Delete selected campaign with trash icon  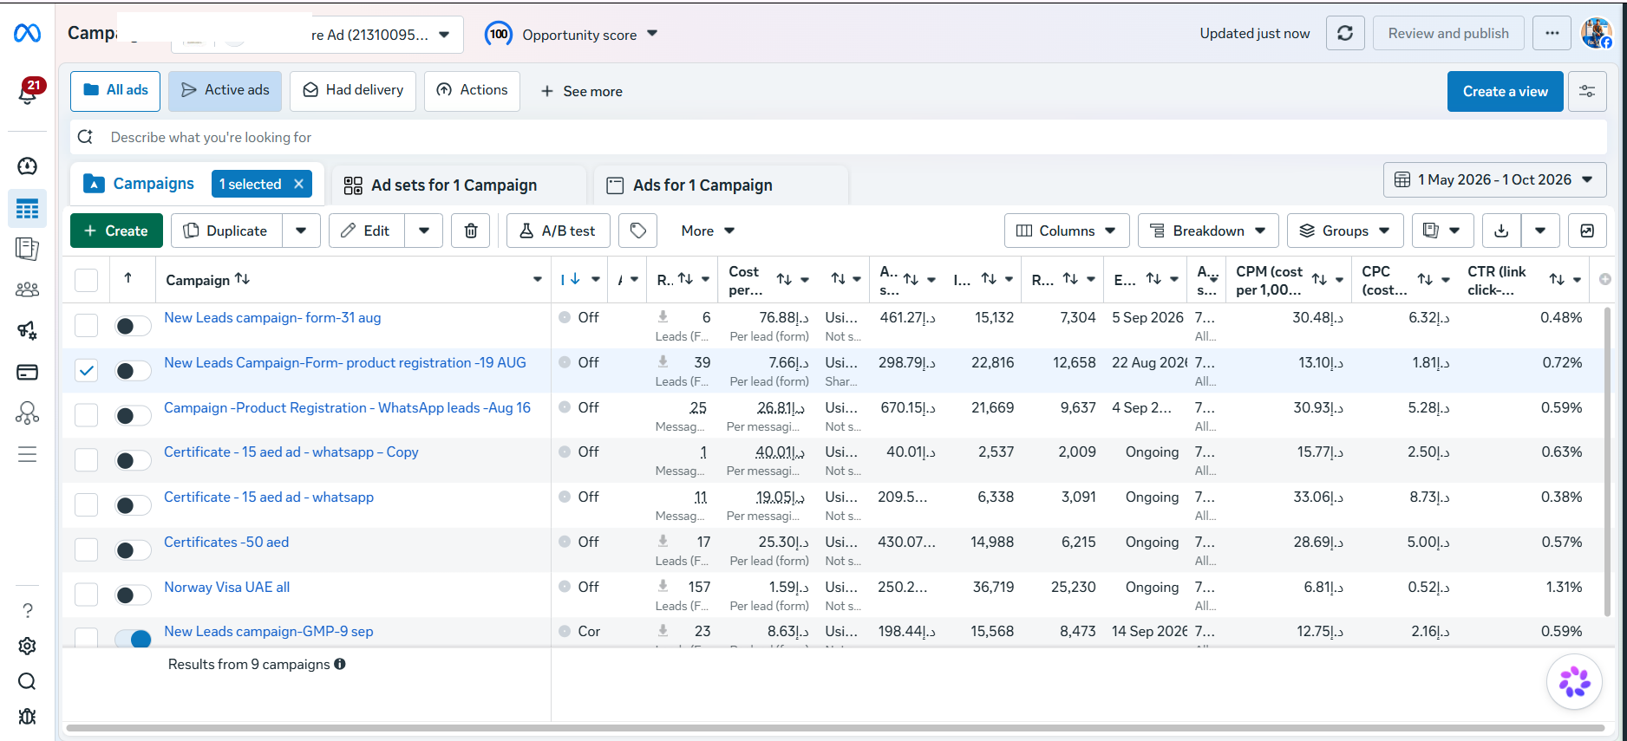tap(471, 231)
